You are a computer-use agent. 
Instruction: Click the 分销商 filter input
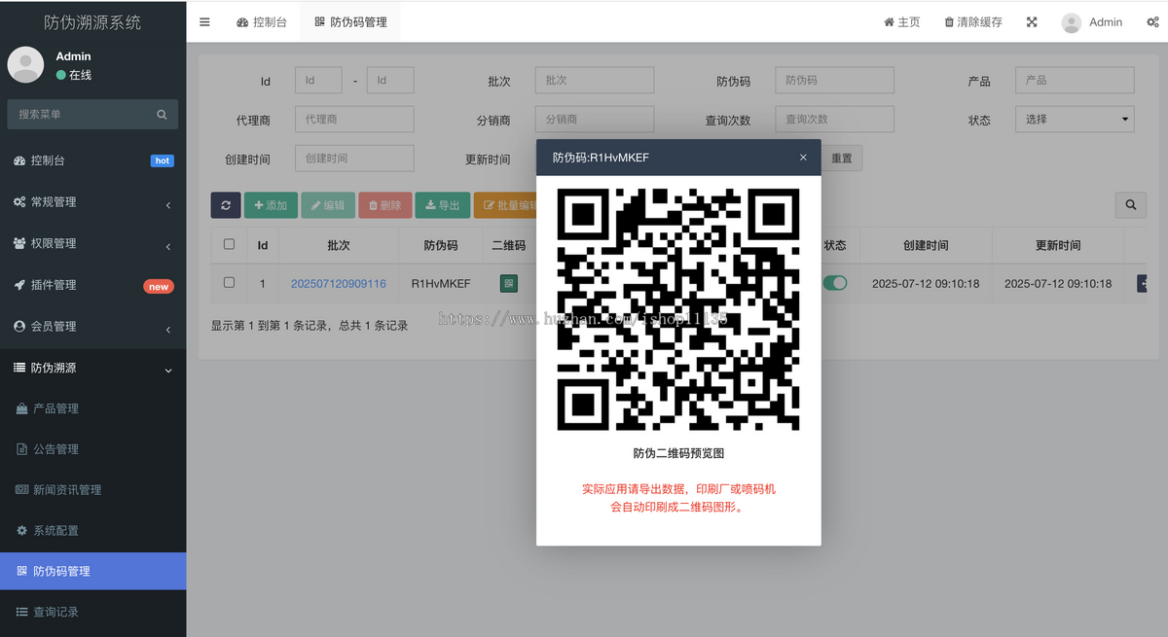pos(595,119)
